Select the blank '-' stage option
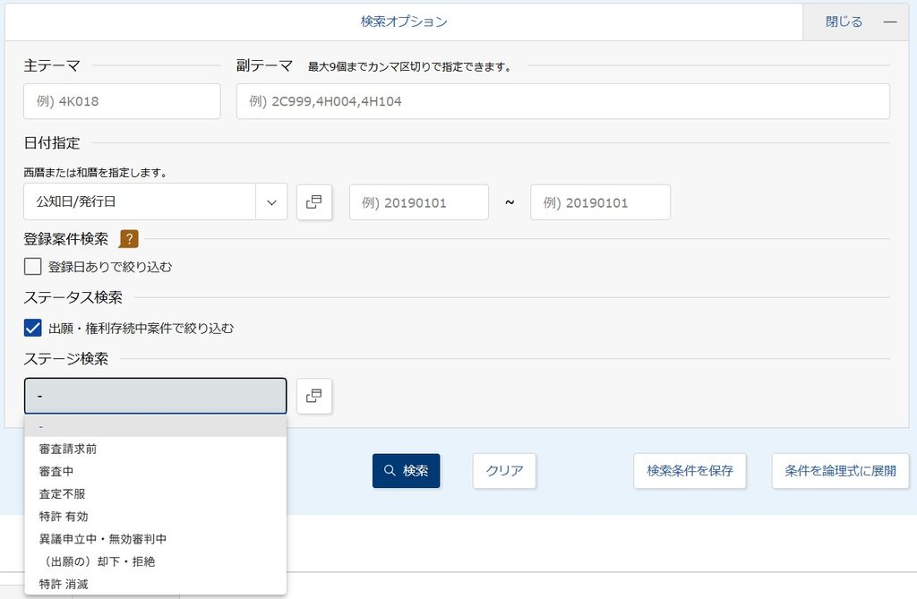This screenshot has height=599, width=917. pyautogui.click(x=156, y=426)
